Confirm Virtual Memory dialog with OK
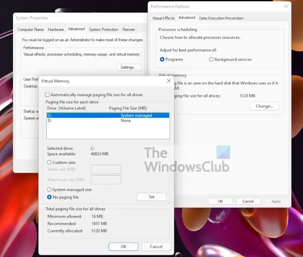Screen dimensions: 303x257 (123, 247)
